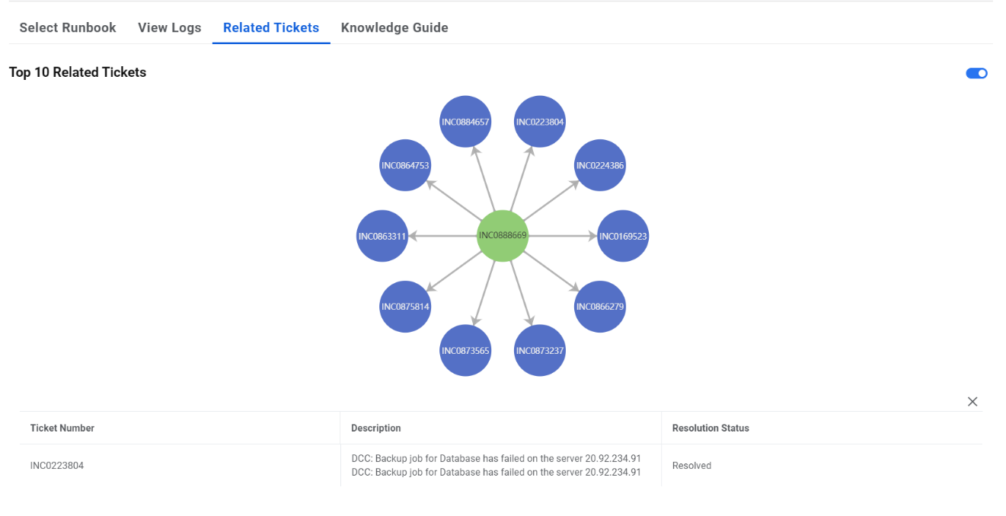The width and height of the screenshot is (1006, 516).
Task: Click ticket number INC0223804 in the table
Action: 57,466
